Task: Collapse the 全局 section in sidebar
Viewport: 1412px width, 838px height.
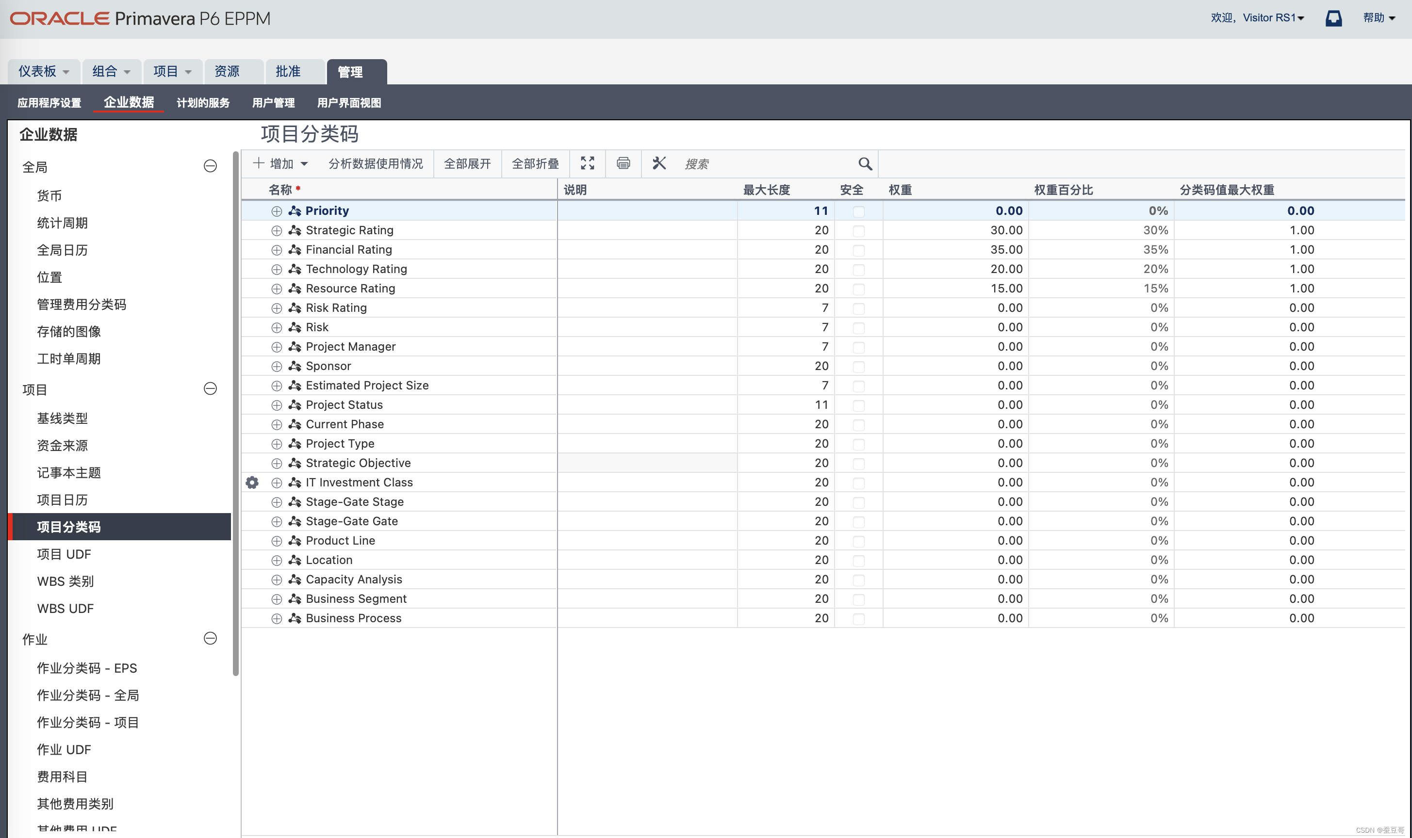Action: click(210, 166)
